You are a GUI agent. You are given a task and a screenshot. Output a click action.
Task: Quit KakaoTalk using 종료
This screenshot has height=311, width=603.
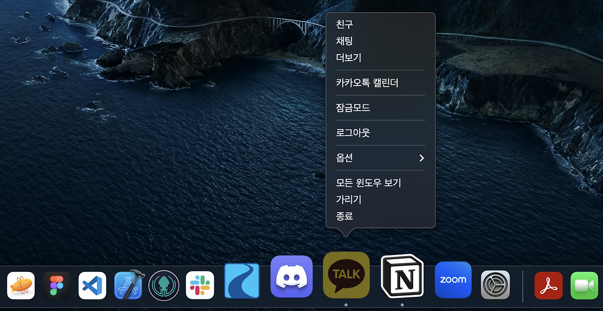pos(344,215)
